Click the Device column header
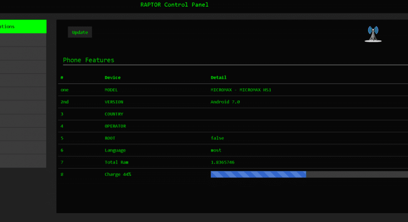The height and width of the screenshot is (222, 408). point(112,78)
